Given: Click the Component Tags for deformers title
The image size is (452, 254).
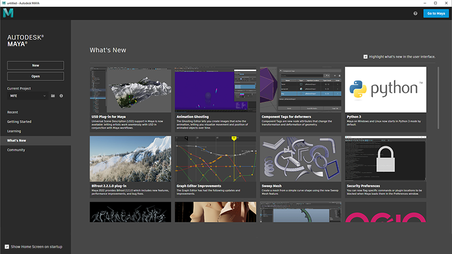Looking at the screenshot, I should click(286, 117).
